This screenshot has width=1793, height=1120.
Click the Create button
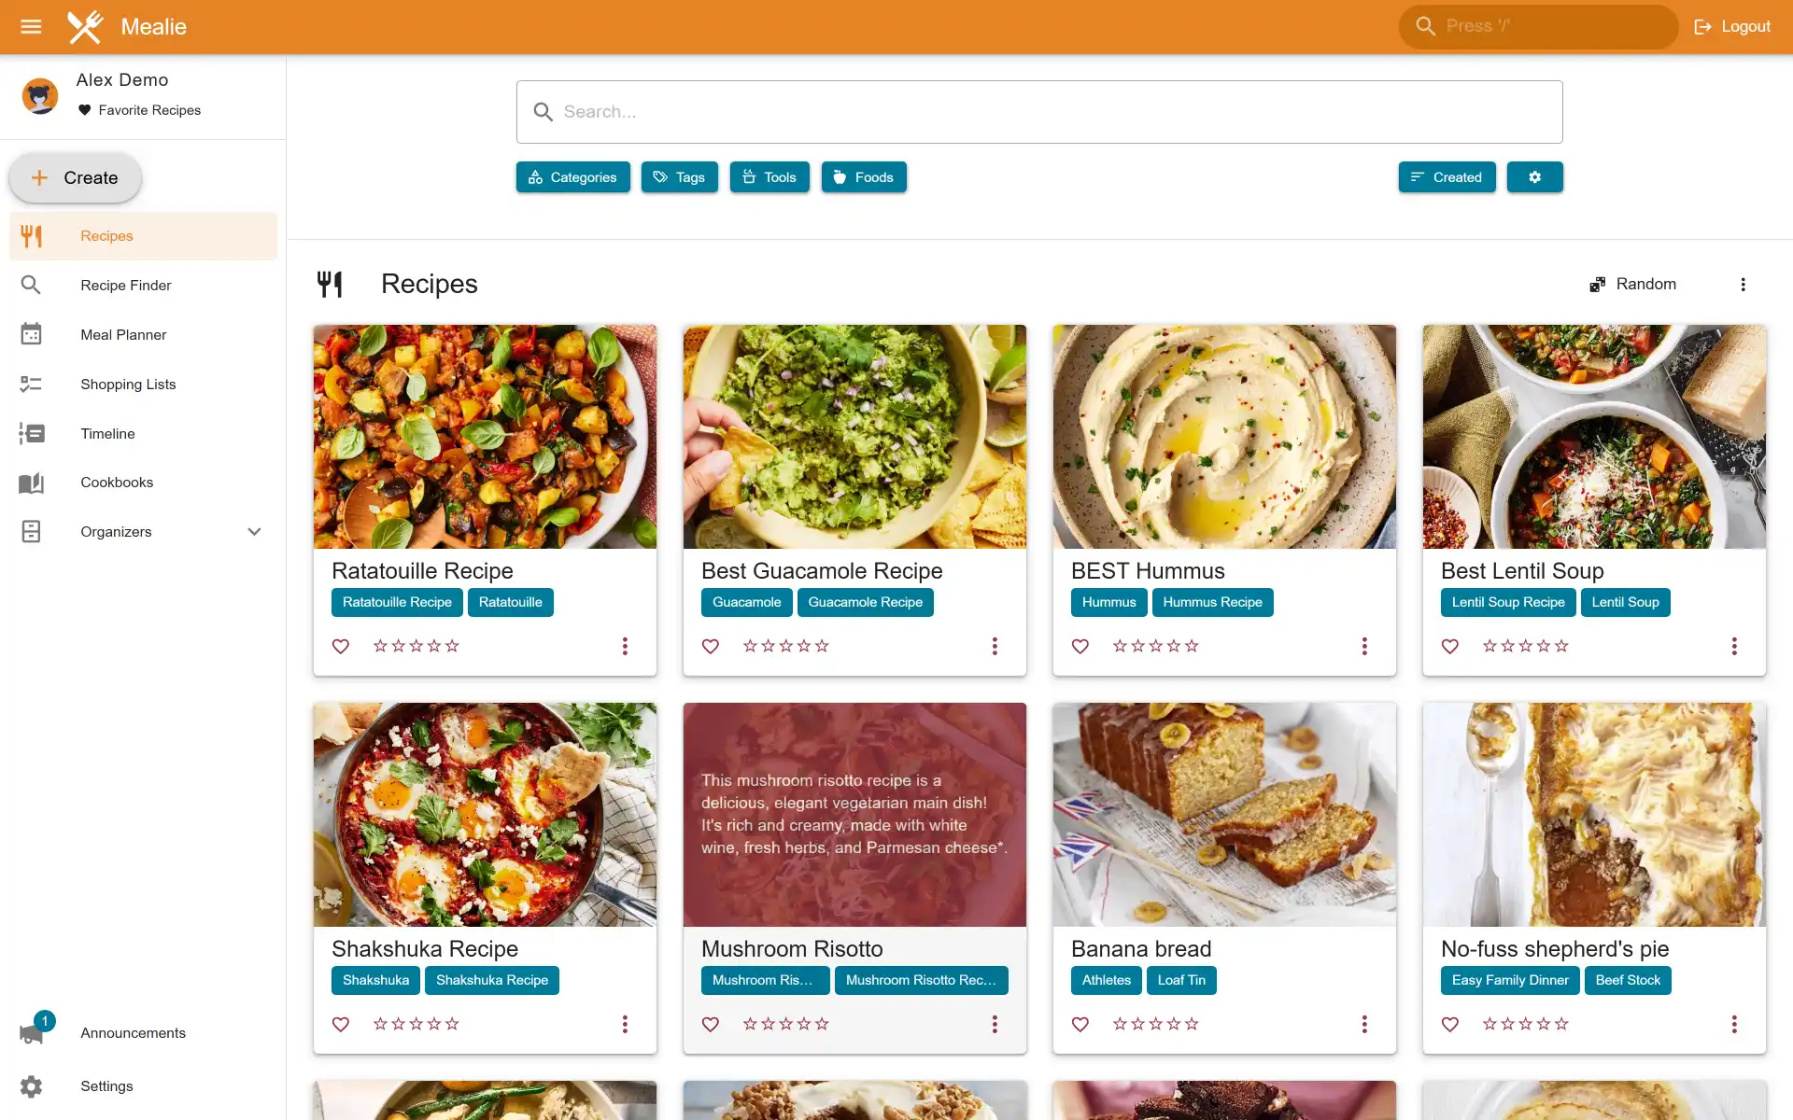76,177
